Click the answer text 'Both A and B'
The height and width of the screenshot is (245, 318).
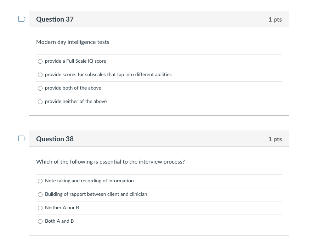click(x=59, y=221)
